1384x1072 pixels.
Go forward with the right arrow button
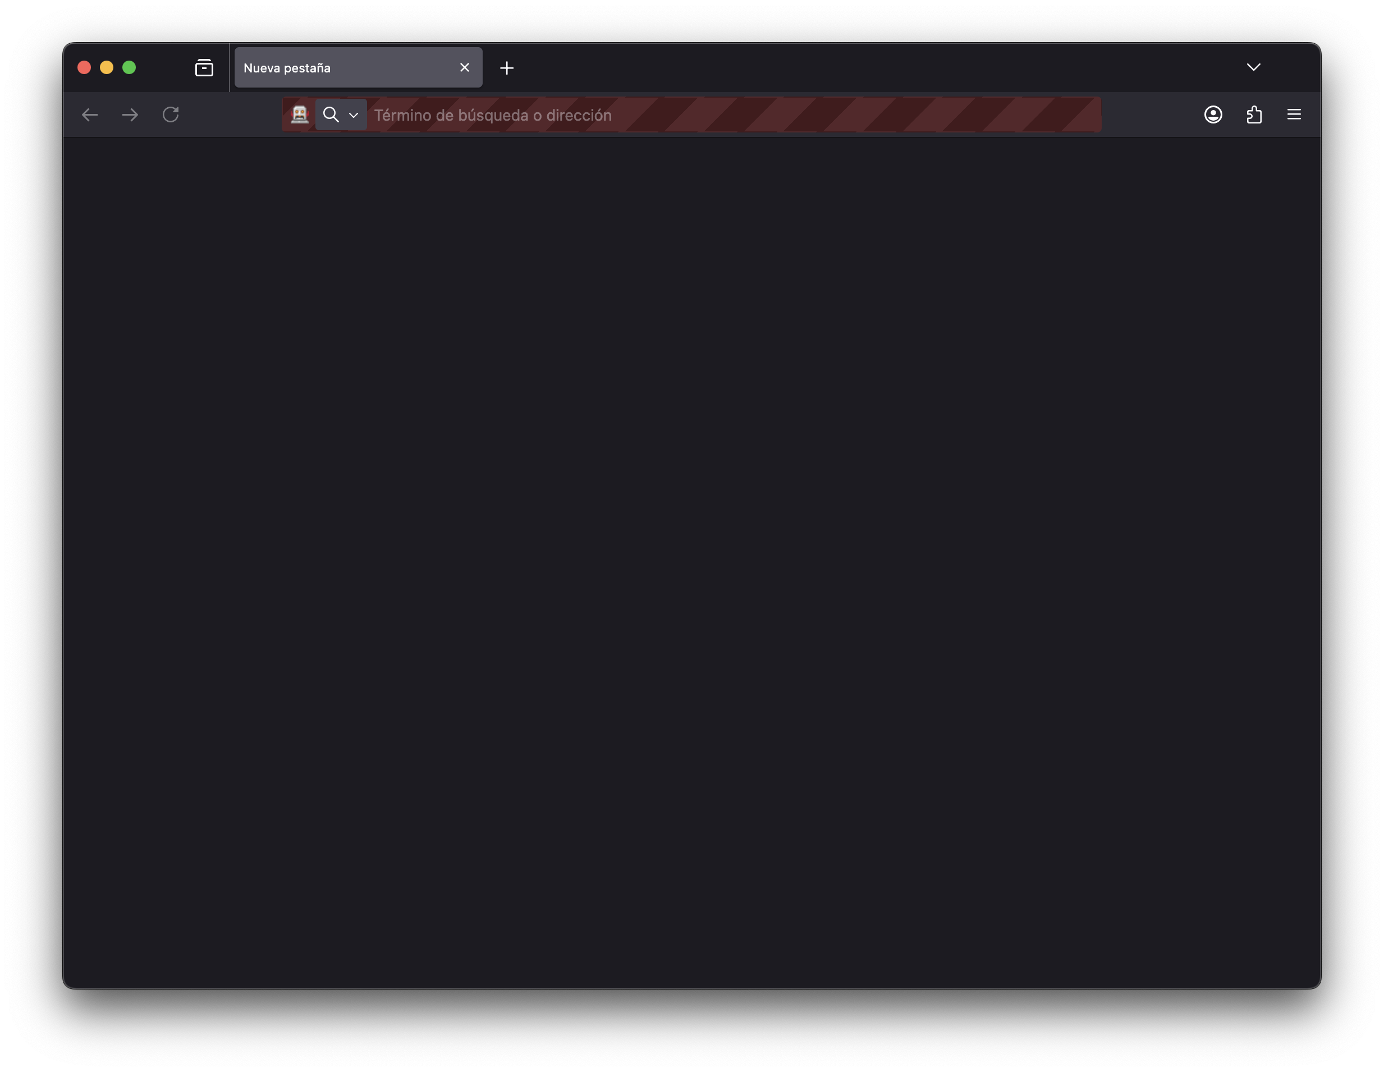(130, 114)
